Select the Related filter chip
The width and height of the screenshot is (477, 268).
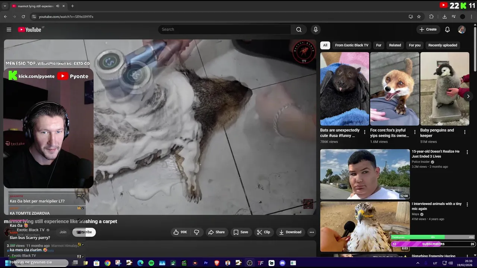point(395,45)
